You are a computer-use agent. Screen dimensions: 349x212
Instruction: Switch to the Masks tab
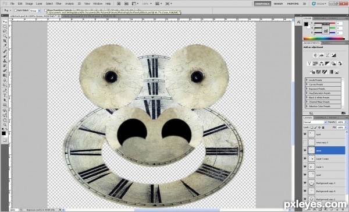326,43
